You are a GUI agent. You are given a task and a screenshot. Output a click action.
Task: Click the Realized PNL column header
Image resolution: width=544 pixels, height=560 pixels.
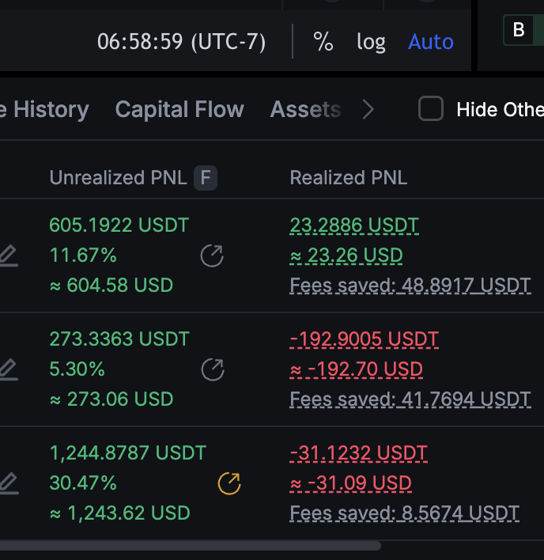pyautogui.click(x=349, y=177)
